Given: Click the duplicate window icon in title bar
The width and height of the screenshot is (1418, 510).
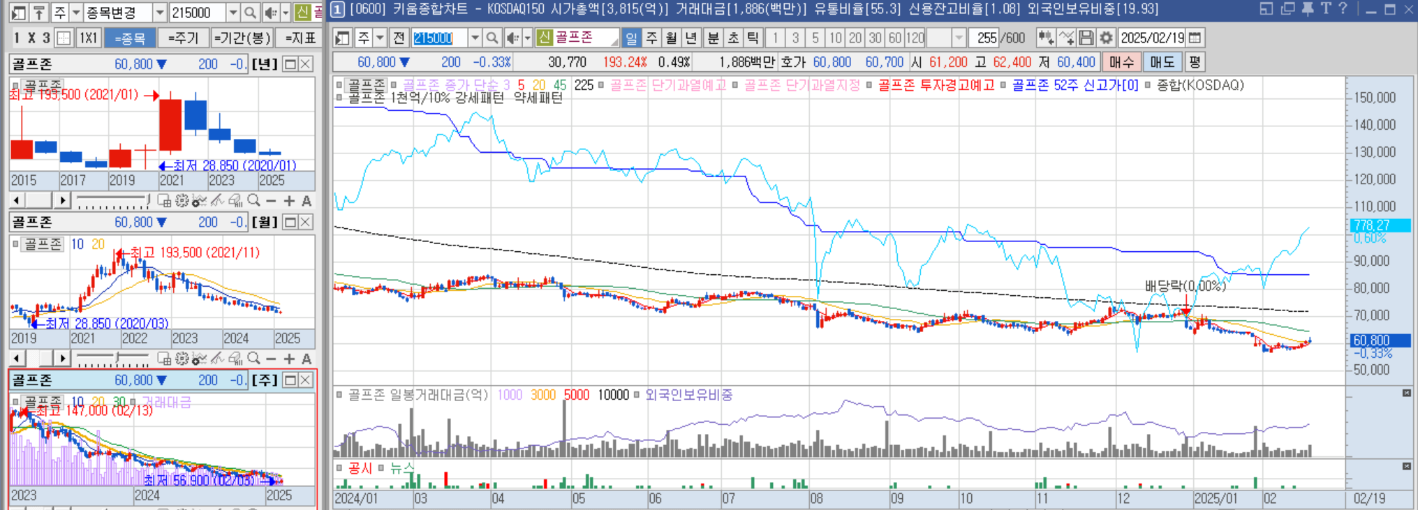Looking at the screenshot, I should [x=1287, y=8].
